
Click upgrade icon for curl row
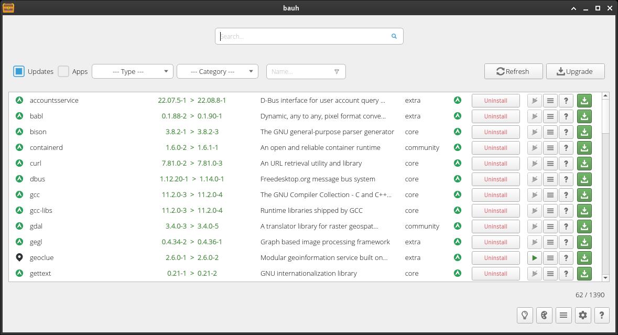(x=584, y=164)
